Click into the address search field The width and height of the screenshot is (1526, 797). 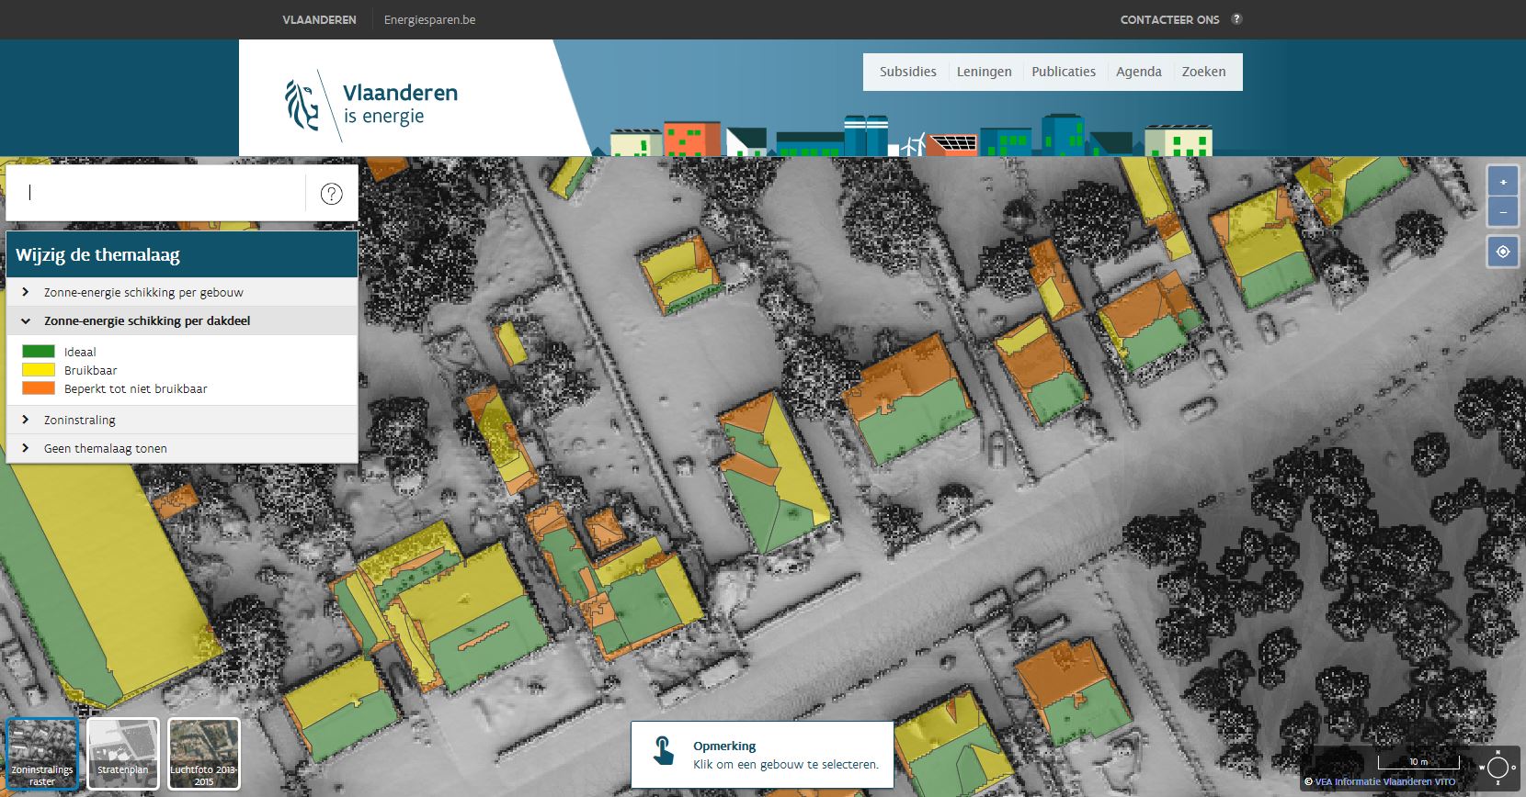(x=156, y=193)
